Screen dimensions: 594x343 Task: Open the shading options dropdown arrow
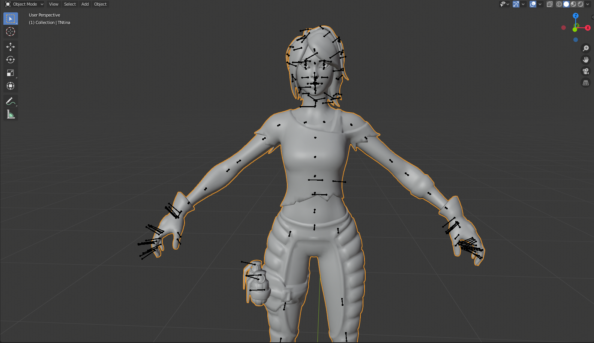tap(588, 4)
